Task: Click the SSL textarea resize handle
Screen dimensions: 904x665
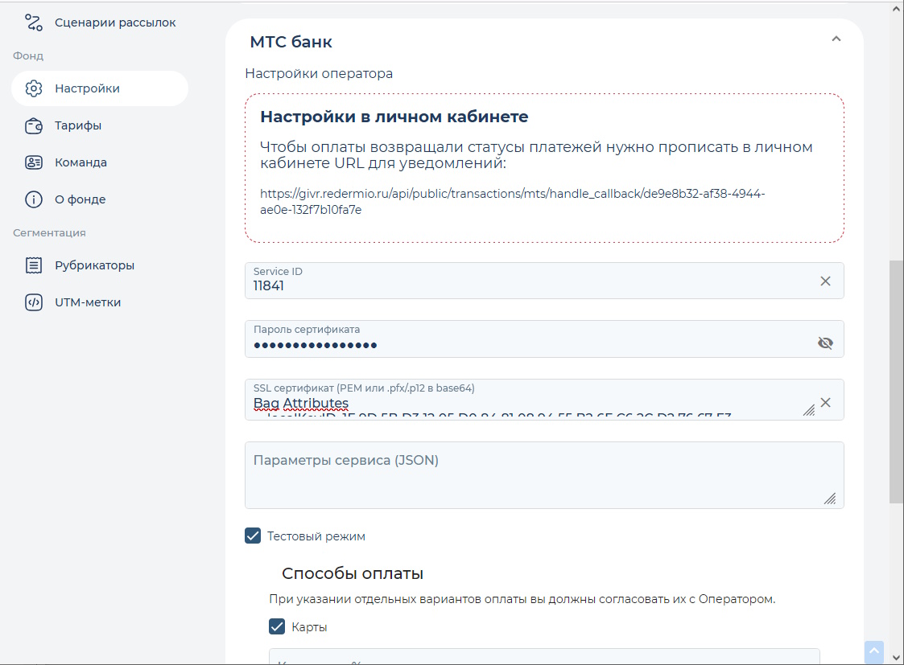Action: (809, 409)
